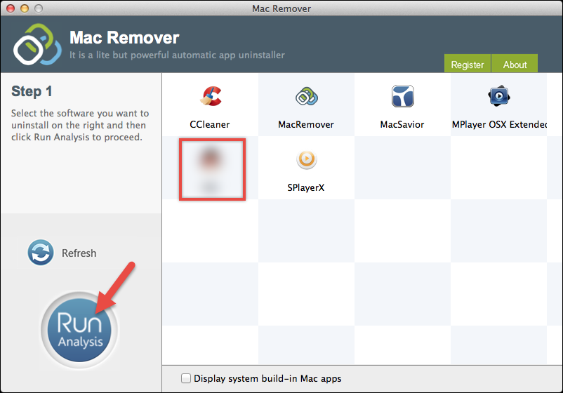Screen dimensions: 563x393
Task: Click the MacSavior name label
Action: coord(402,124)
